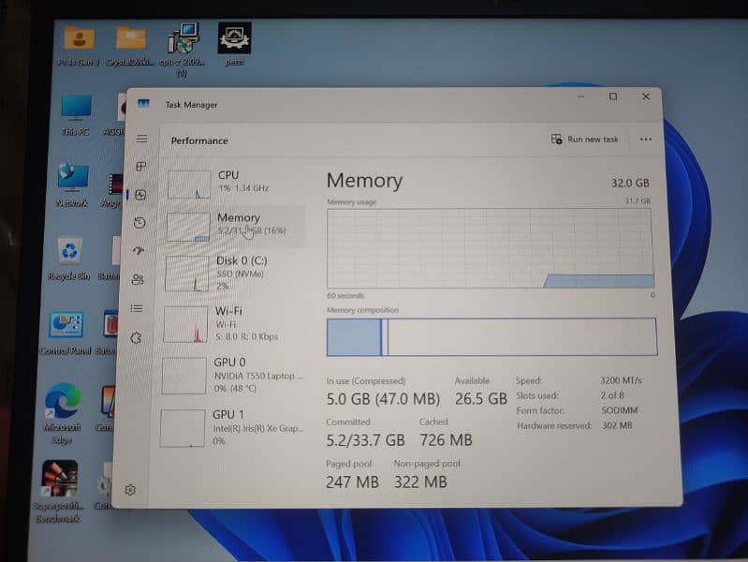Select the CPU performance item
748x562 pixels.
(x=236, y=184)
